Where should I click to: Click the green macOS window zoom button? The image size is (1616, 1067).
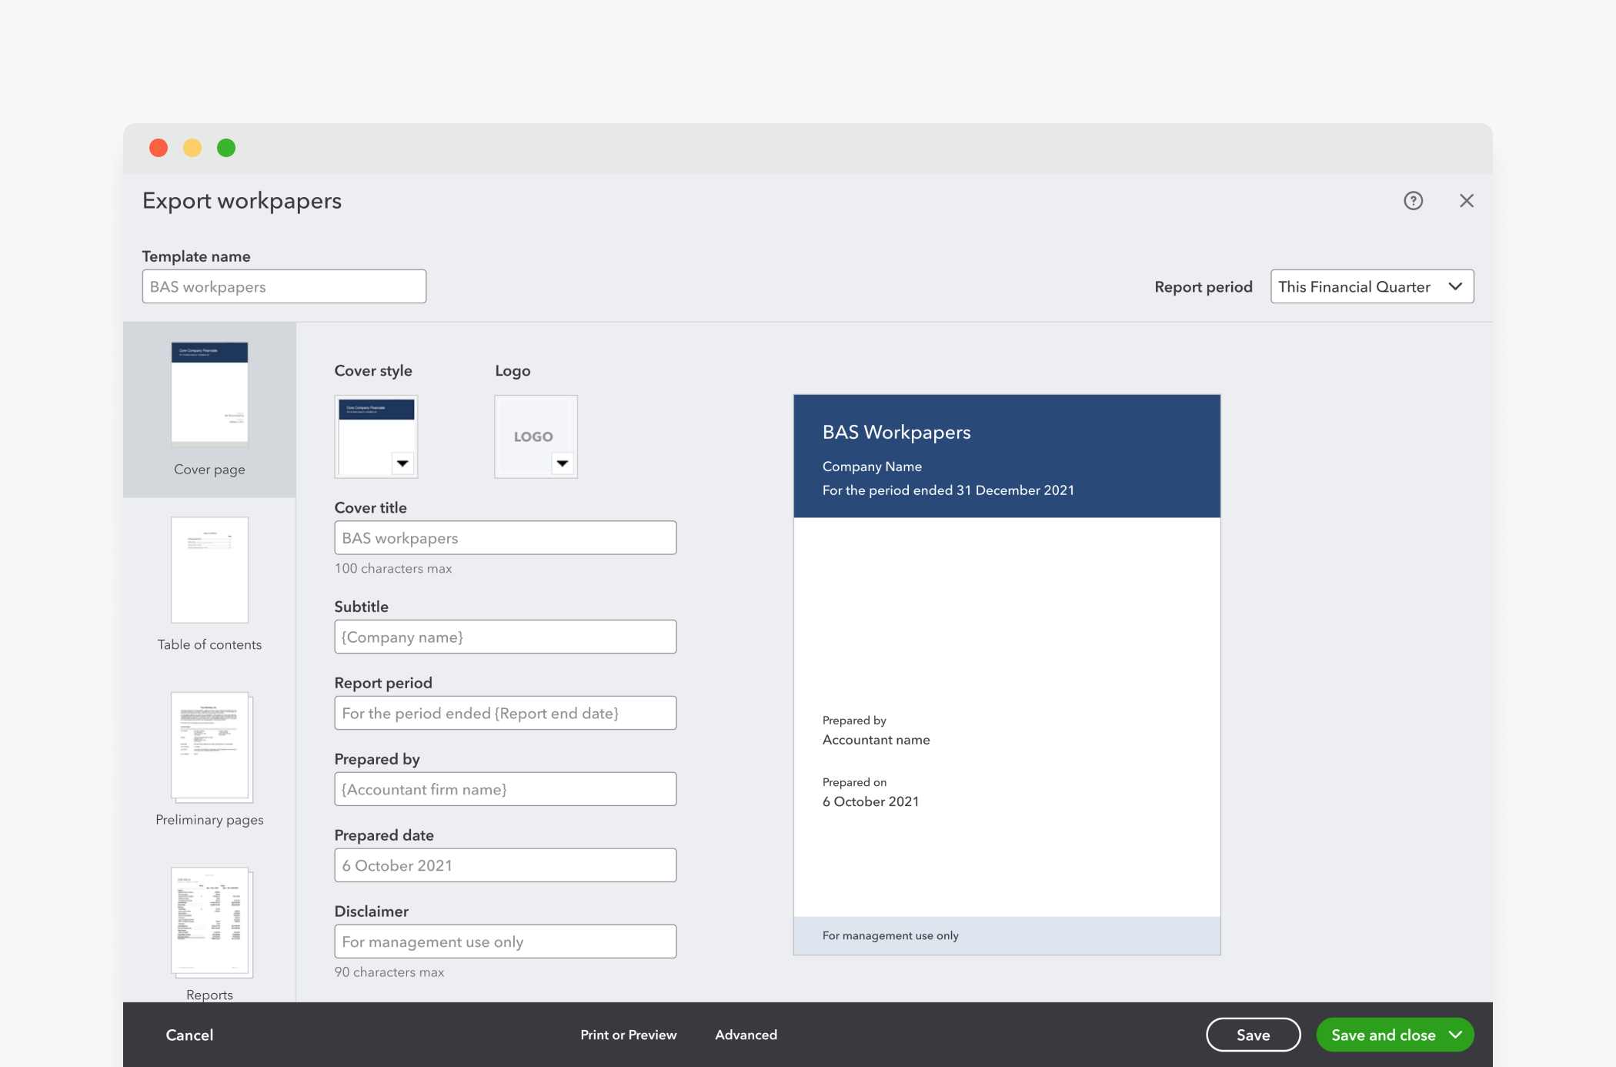226,148
